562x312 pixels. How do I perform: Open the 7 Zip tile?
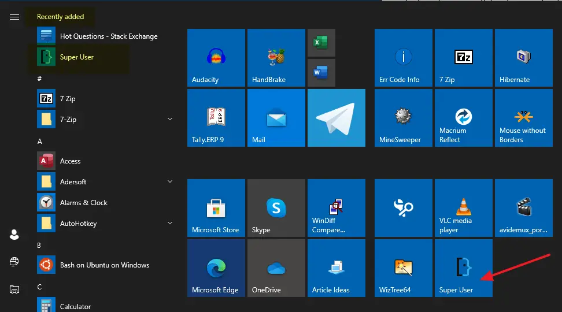(x=464, y=58)
